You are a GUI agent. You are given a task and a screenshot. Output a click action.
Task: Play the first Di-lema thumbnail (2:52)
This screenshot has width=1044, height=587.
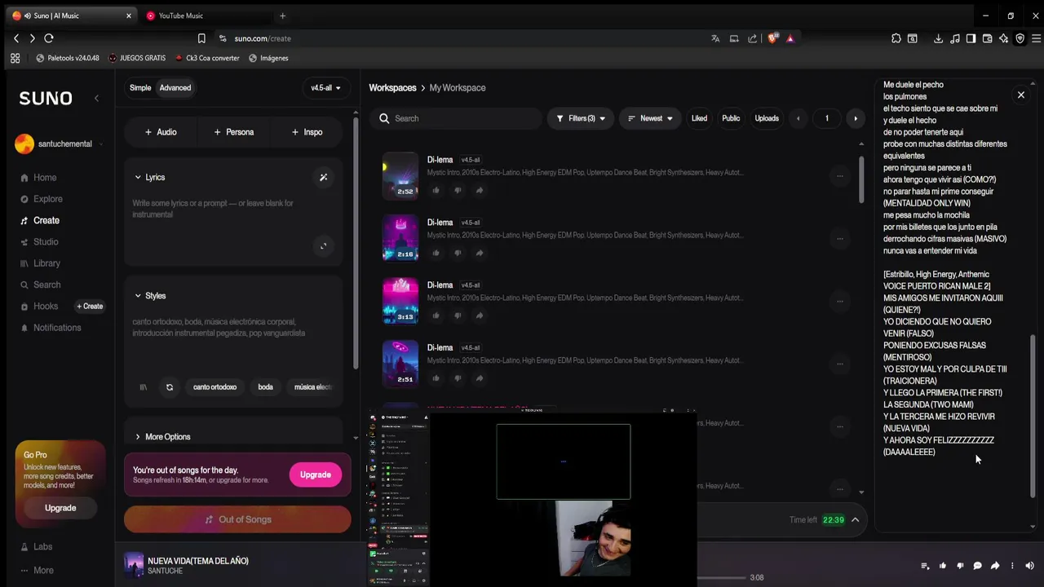[400, 175]
